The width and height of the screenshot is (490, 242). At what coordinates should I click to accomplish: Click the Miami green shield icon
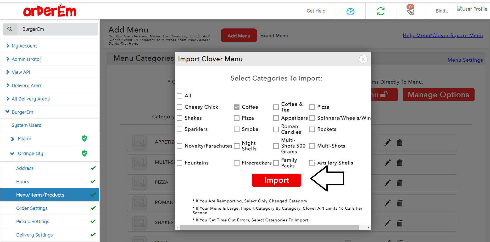pos(84,138)
